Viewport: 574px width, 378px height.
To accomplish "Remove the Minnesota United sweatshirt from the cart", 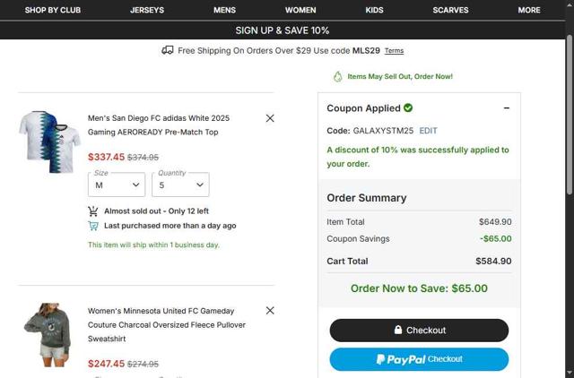I will coord(270,311).
